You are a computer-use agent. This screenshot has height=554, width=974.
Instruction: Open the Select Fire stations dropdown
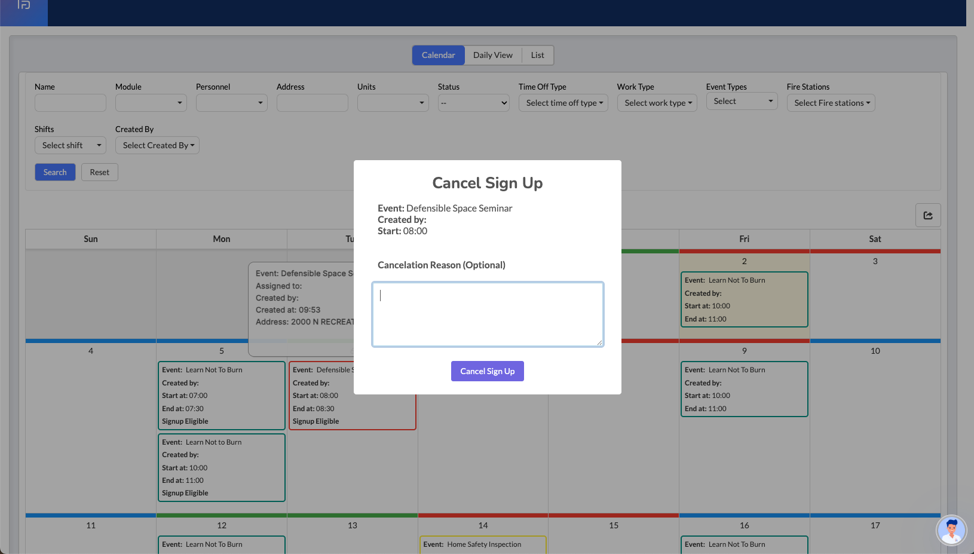click(x=831, y=103)
